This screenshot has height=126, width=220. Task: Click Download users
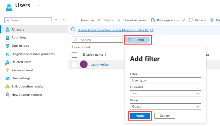[132, 20]
